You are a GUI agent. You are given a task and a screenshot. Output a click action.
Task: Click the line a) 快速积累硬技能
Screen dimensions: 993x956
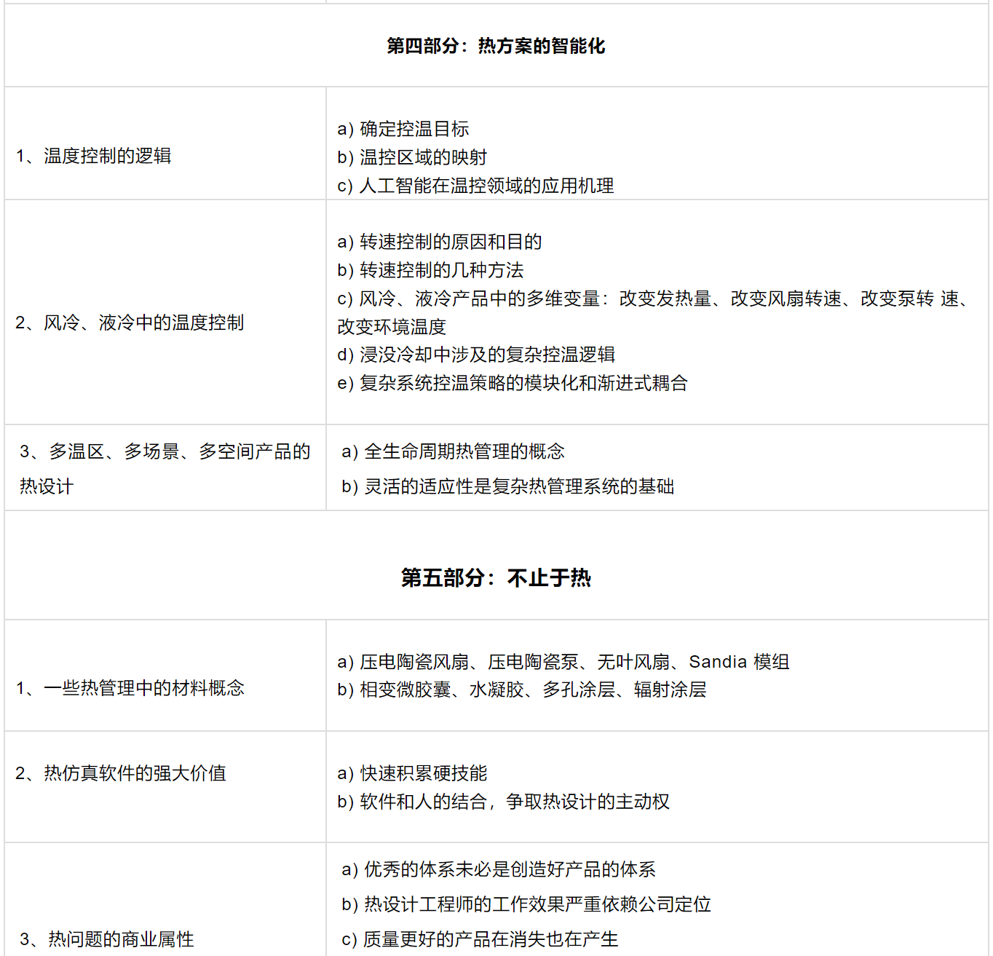pos(412,773)
